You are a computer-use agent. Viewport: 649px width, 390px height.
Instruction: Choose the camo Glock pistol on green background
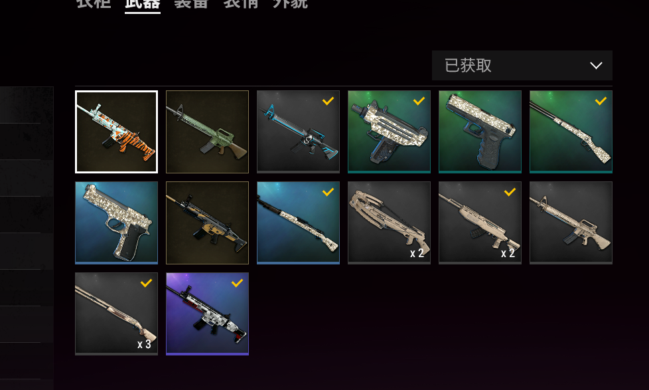click(480, 132)
